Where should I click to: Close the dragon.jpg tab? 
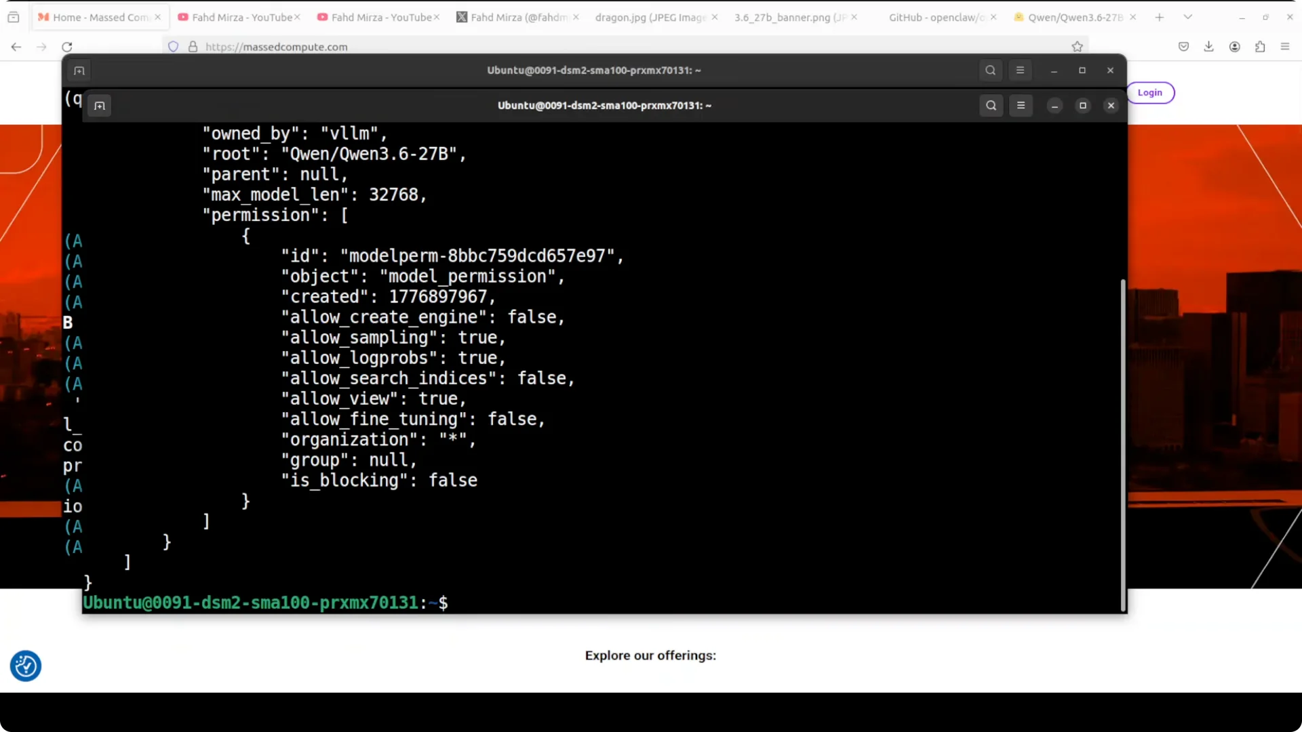point(714,17)
